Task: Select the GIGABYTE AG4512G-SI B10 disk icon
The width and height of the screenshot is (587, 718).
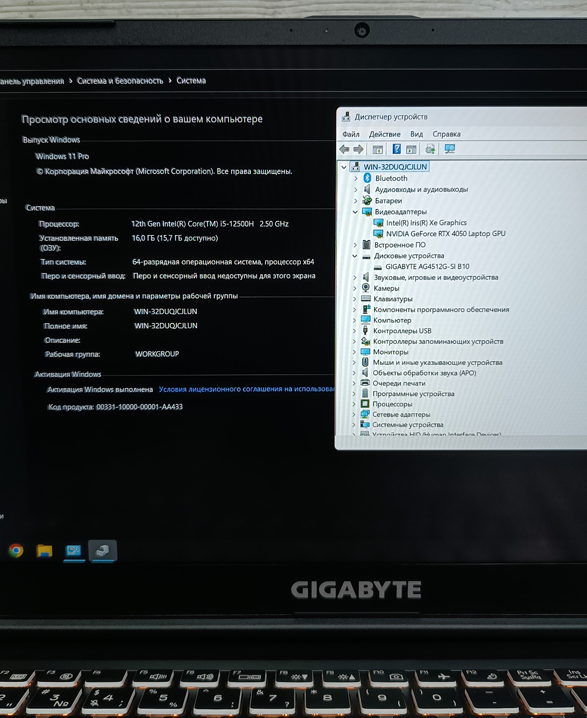Action: pos(378,267)
